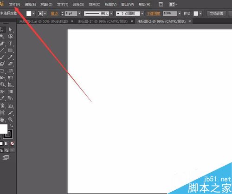Open the 样式 style dropdown arrow

coord(200,13)
